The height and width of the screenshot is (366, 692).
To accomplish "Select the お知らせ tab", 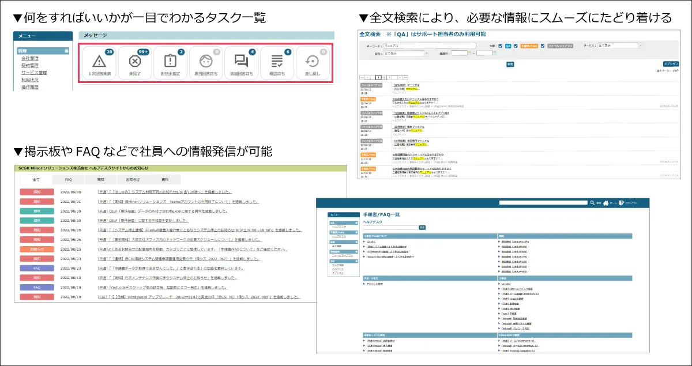I will 133,179.
